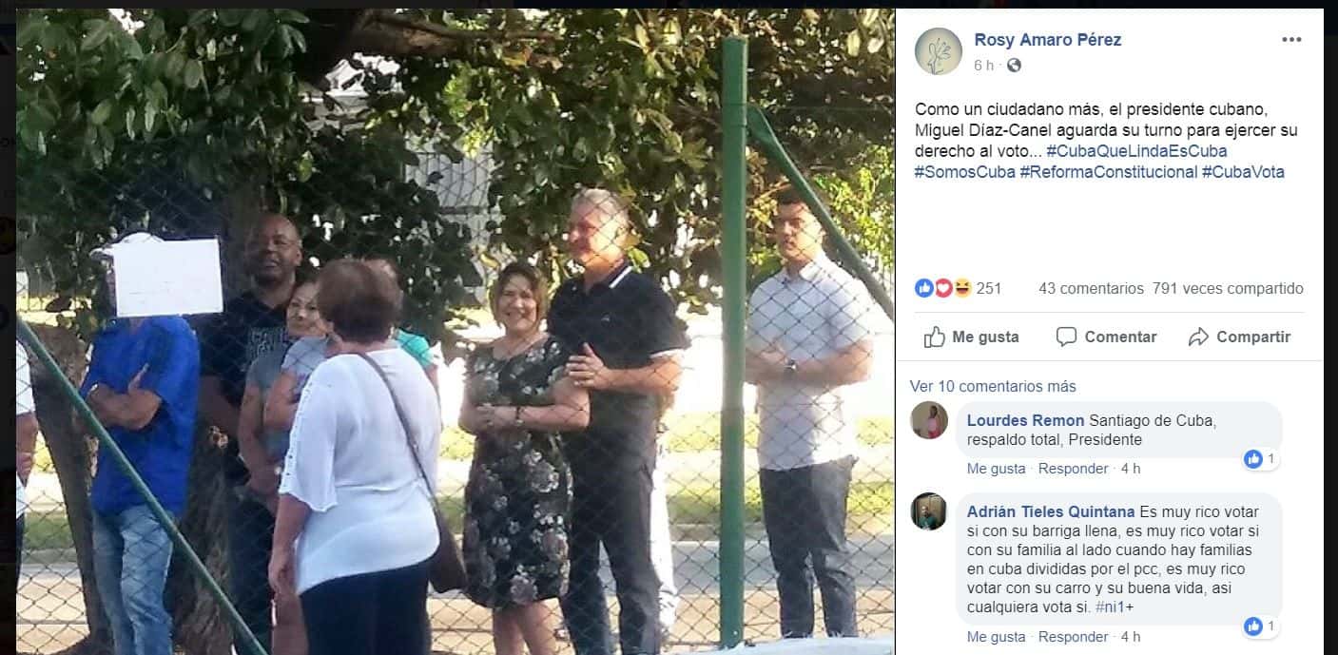
Task: Click the Like reaction emoji icon
Action: [924, 288]
